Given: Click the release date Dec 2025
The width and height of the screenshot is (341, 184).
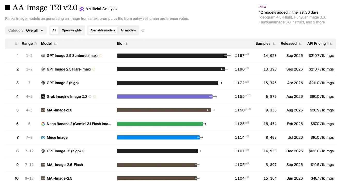Looking at the screenshot, I should coord(295,151).
